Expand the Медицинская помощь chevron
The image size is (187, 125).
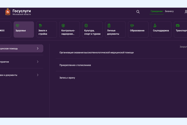pos(38,48)
